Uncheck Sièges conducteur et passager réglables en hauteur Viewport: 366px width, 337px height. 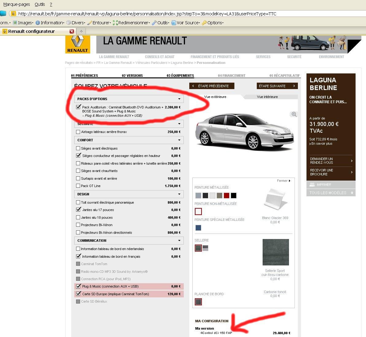point(79,155)
